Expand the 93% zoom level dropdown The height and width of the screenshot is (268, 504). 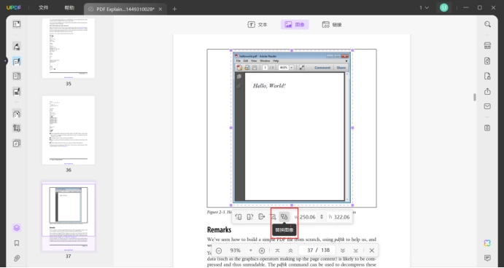(x=251, y=251)
